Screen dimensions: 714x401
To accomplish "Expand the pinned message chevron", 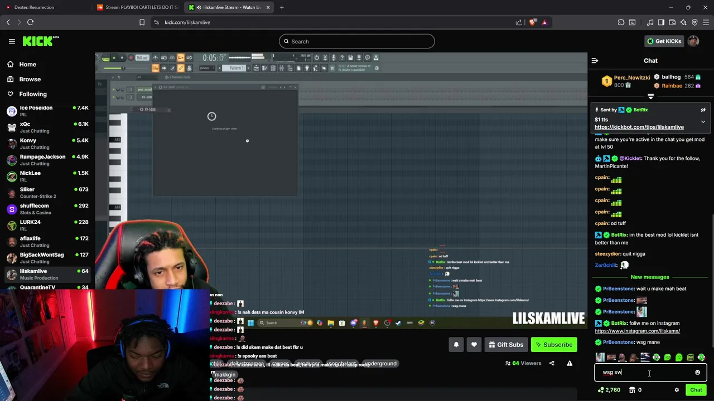I will (x=703, y=121).
